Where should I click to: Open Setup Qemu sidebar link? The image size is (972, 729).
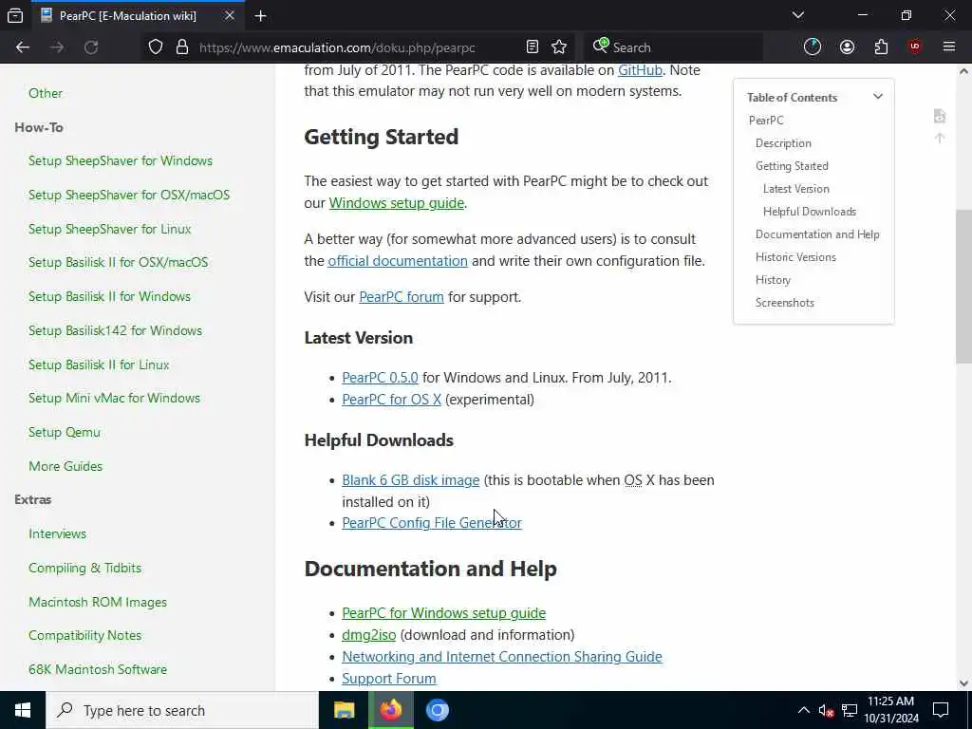64,432
